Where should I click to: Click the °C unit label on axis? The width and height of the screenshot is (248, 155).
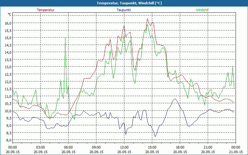(x=10, y=14)
